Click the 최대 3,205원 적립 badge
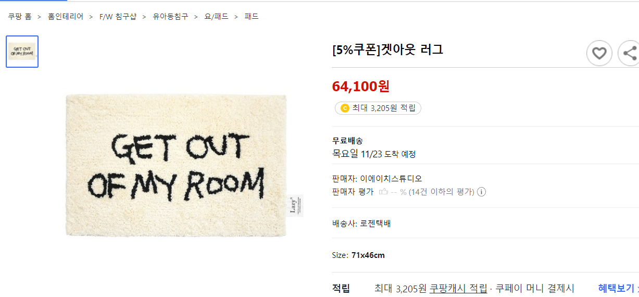 378,108
